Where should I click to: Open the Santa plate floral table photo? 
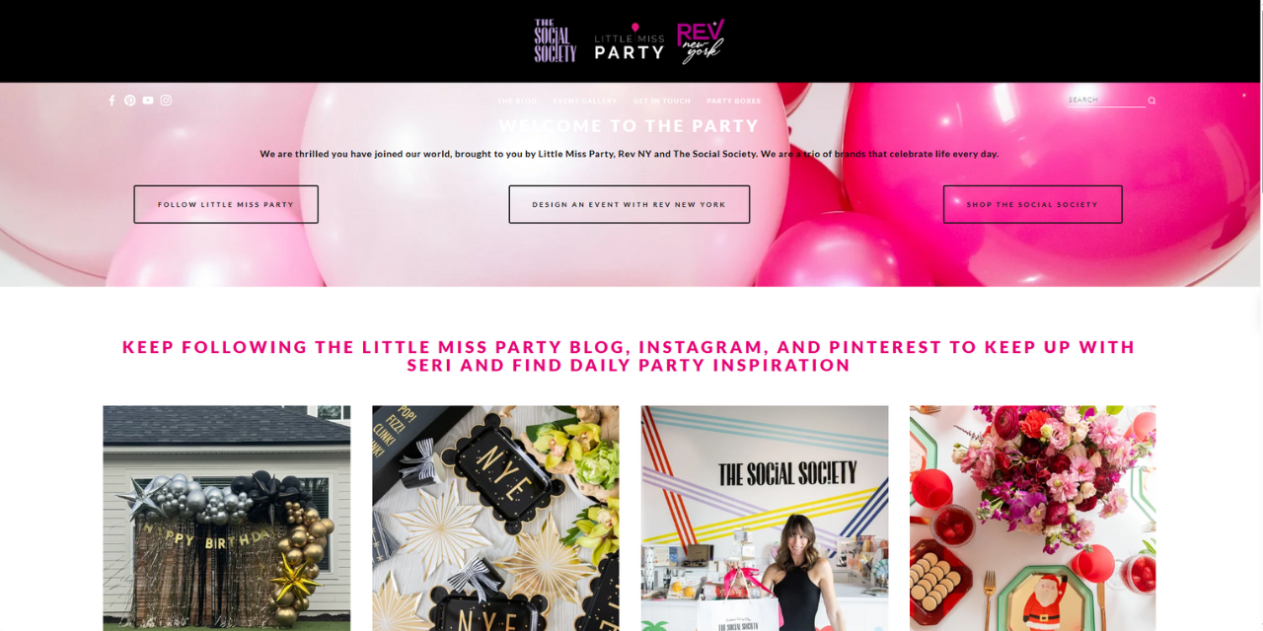[x=1033, y=519]
